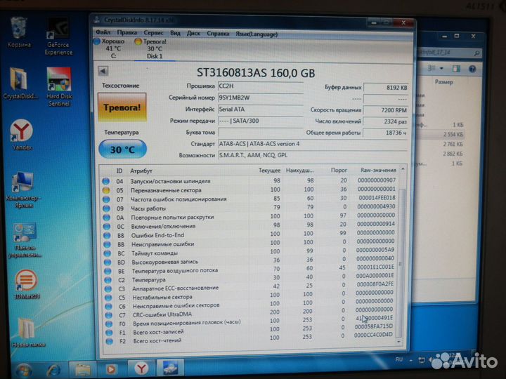
Task: Open the Yandex desktop shortcut
Action: (x=22, y=135)
